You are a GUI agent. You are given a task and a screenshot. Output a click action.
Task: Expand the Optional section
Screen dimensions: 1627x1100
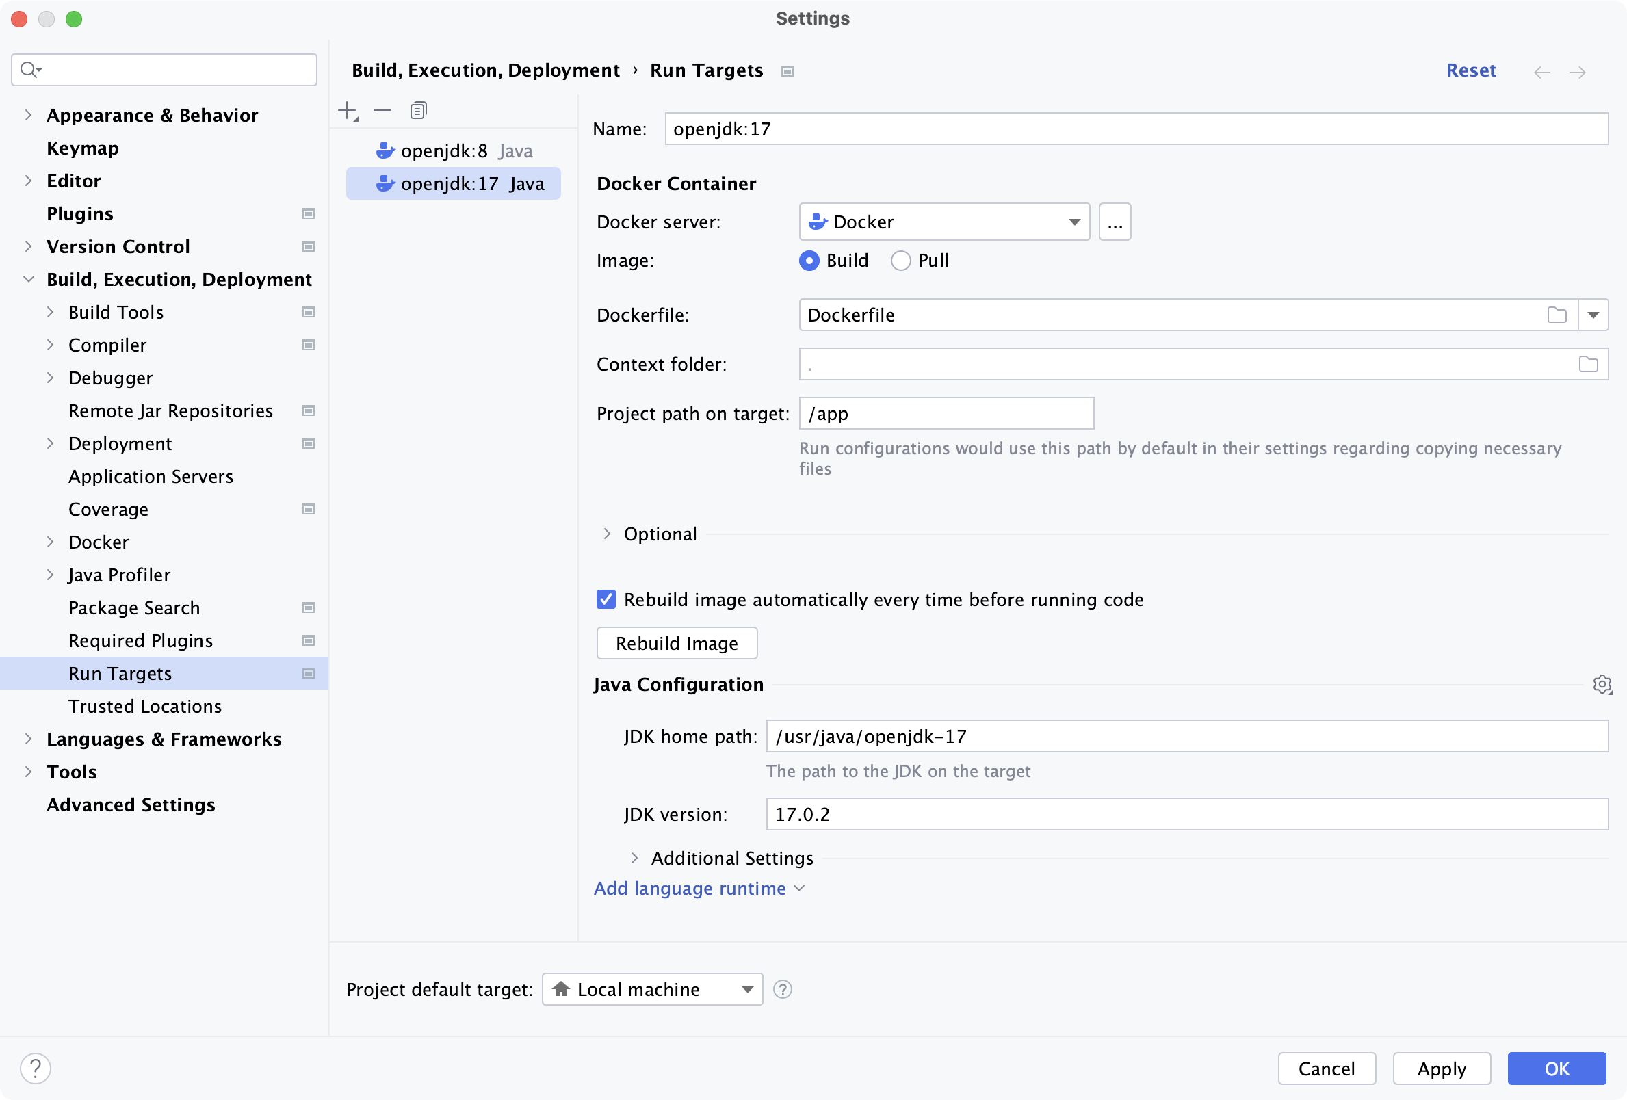coord(606,534)
